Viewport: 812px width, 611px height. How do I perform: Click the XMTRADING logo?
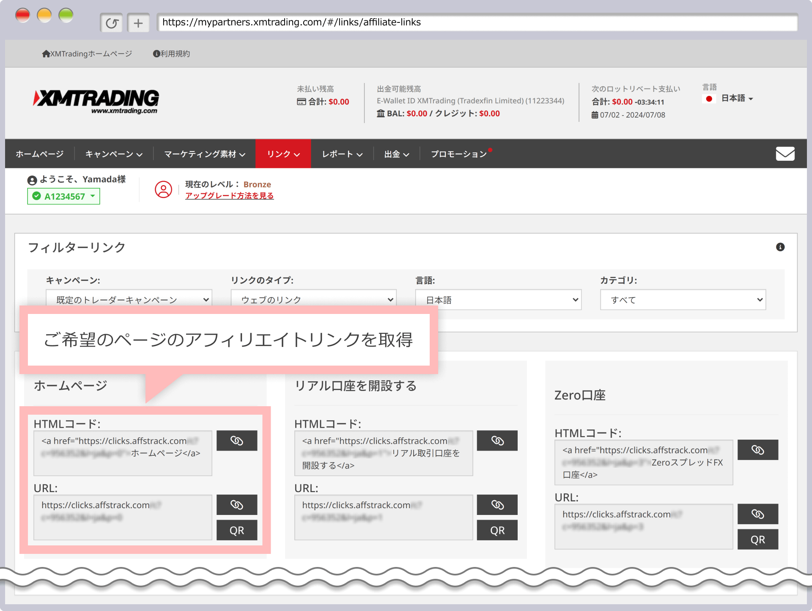coord(96,102)
